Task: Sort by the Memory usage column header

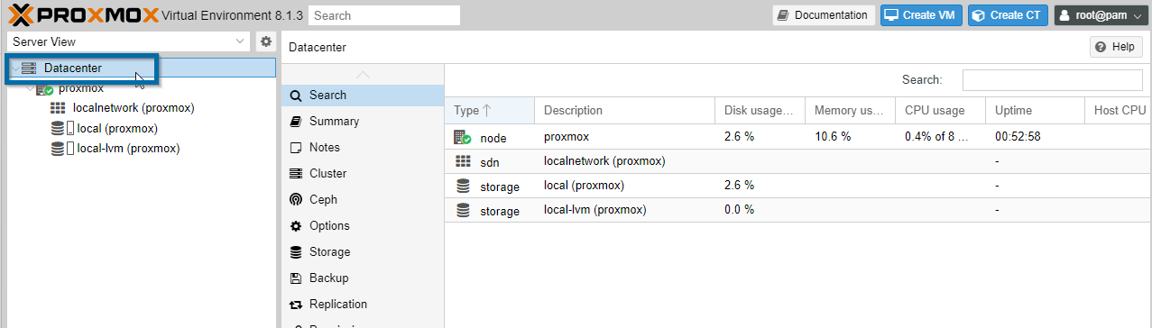Action: 850,110
